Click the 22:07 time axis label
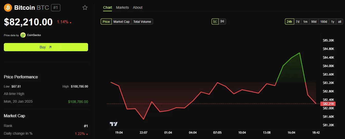Screen dimensions: 345x139 click(143, 132)
